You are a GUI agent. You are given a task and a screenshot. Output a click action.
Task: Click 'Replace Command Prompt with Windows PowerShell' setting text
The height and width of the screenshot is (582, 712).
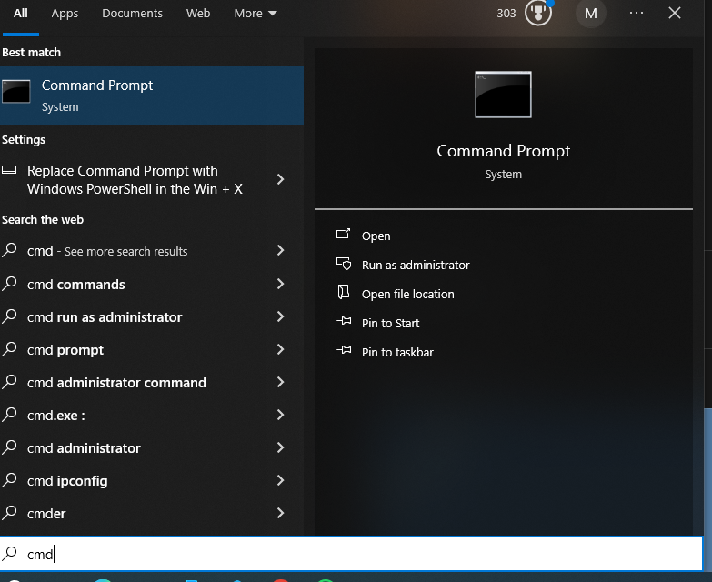pyautogui.click(x=135, y=180)
